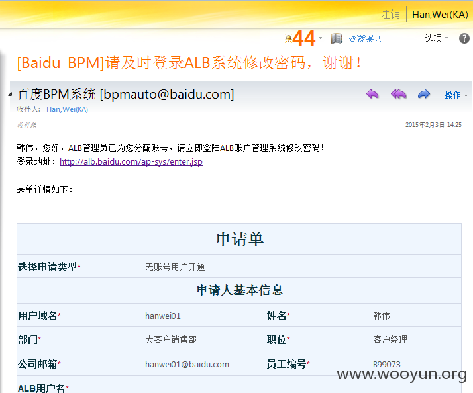The image size is (473, 393).
Task: Click the Forward arrow icon
Action: (424, 94)
